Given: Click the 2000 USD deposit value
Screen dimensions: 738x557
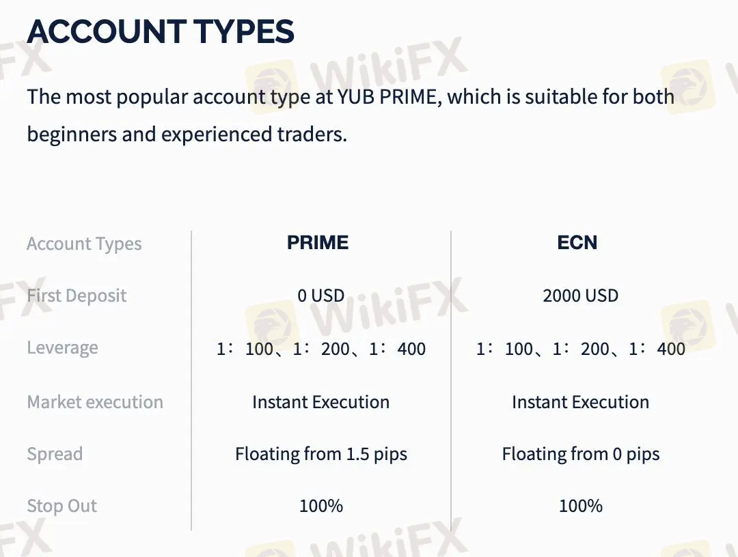Looking at the screenshot, I should (x=580, y=296).
